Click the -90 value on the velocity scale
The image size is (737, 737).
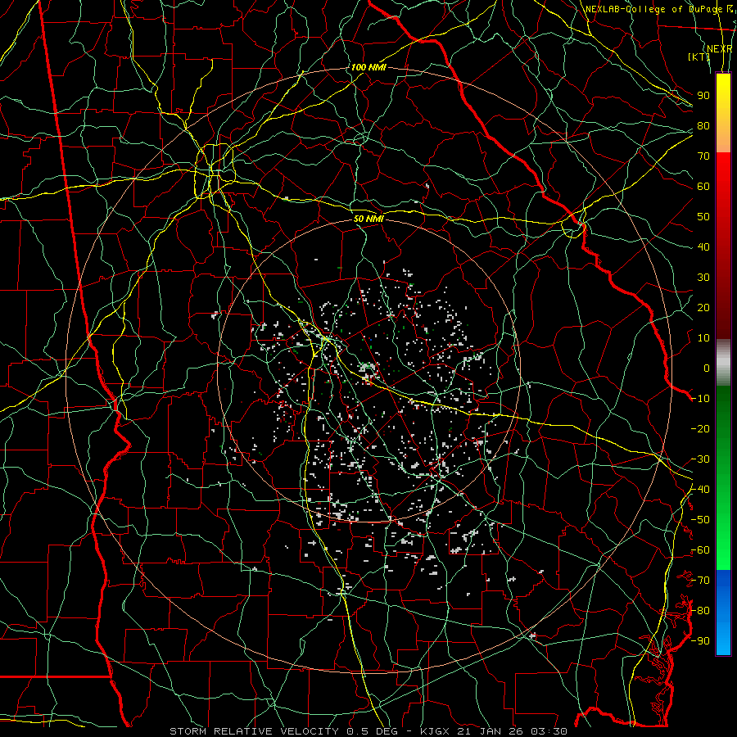pos(700,641)
